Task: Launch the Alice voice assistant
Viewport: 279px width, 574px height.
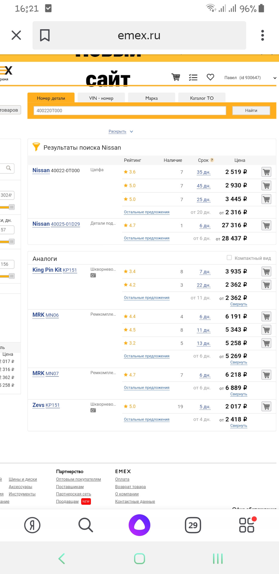Action: point(139,525)
